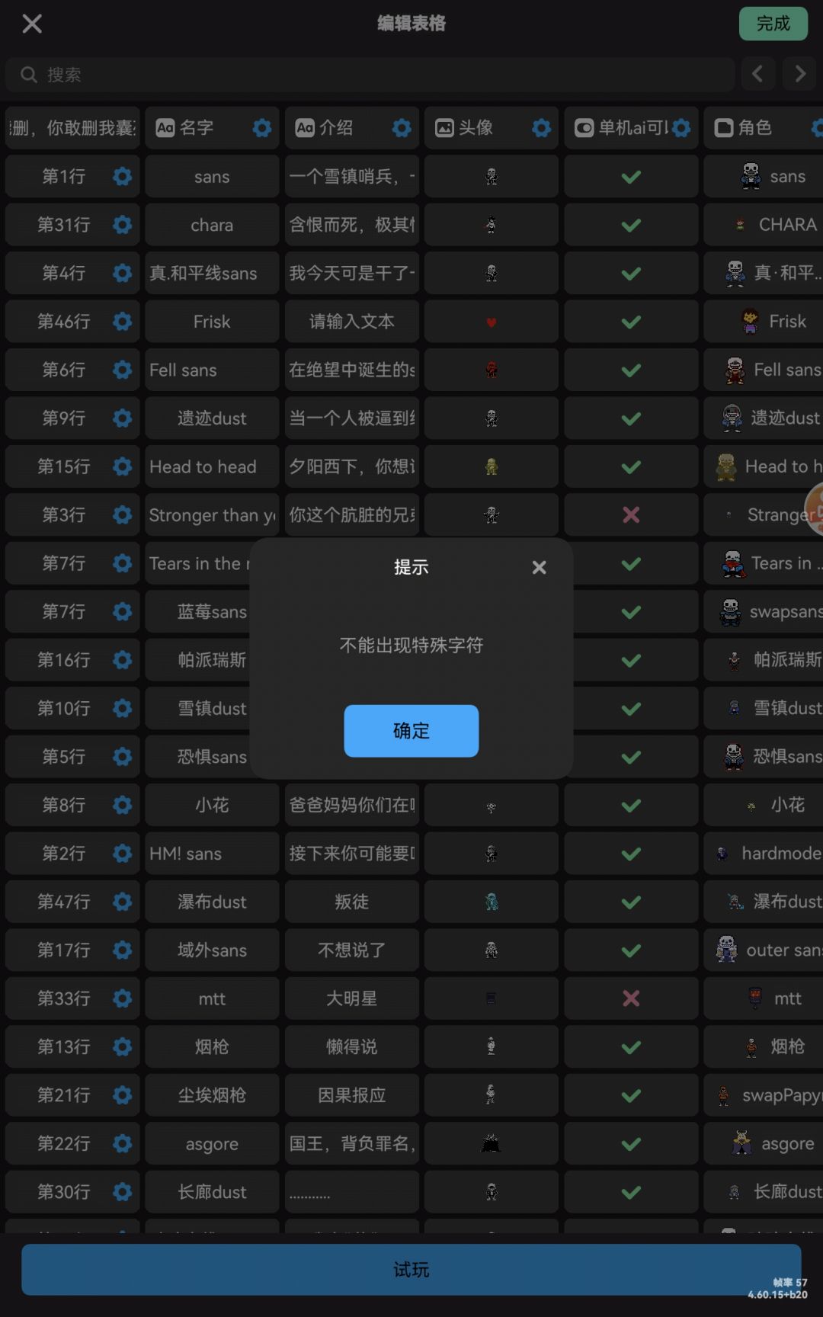The height and width of the screenshot is (1317, 823).
Task: Open settings gear for 第9行
Action: [x=122, y=418]
